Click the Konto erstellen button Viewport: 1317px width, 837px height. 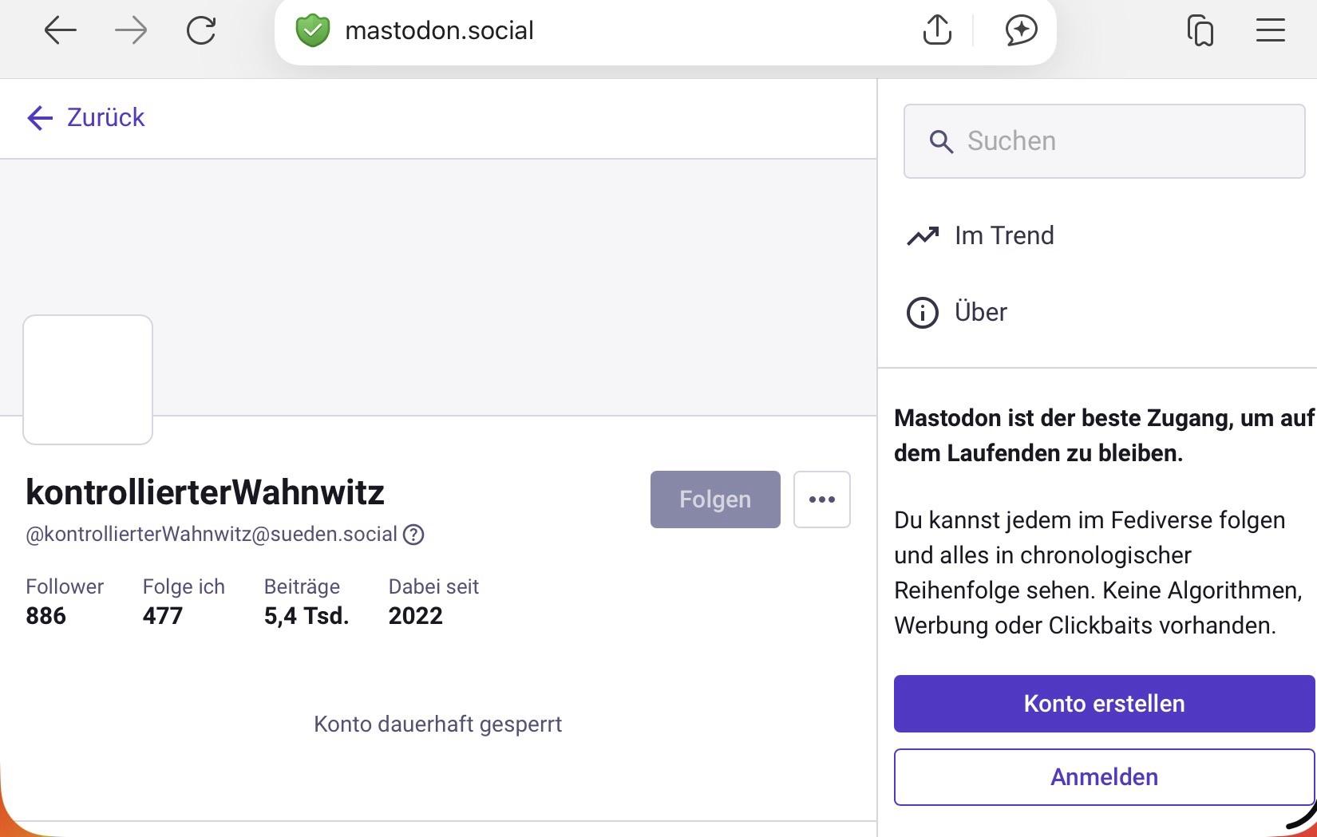(1104, 704)
